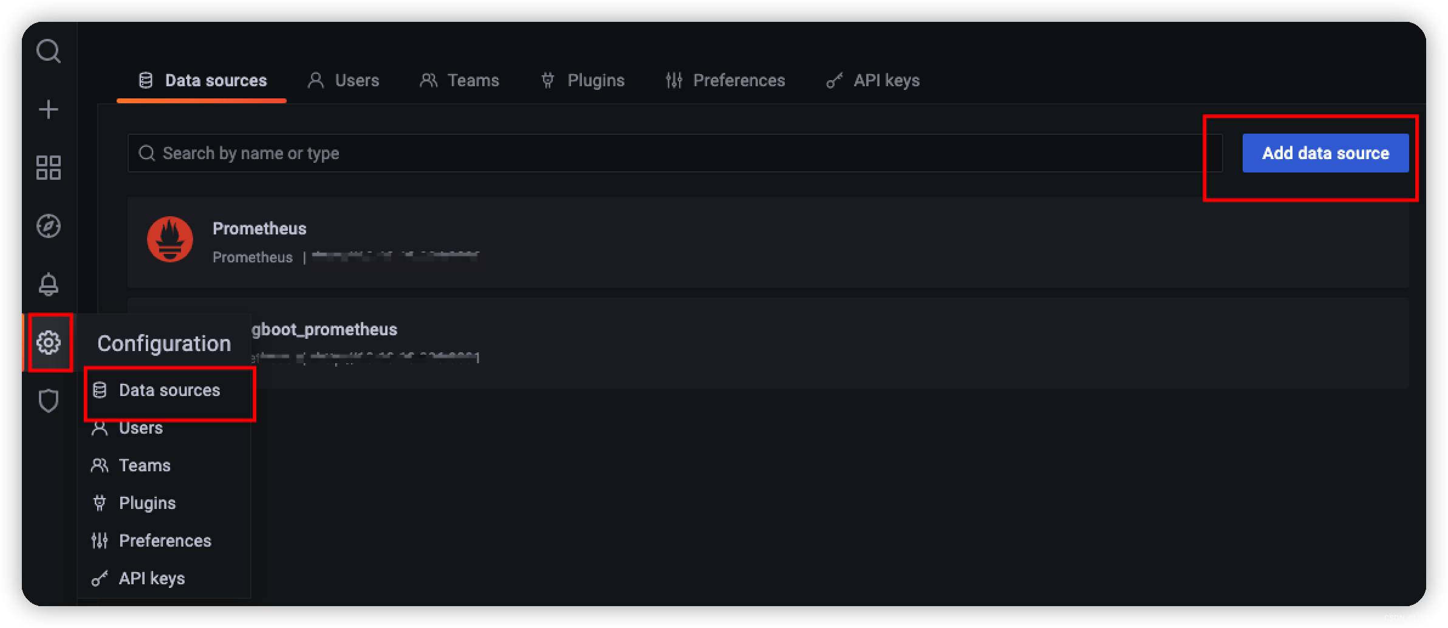Click the database icon in Data sources tab
The width and height of the screenshot is (1448, 628).
pyautogui.click(x=146, y=80)
